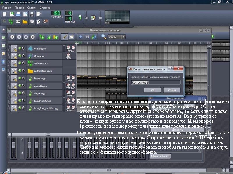Create a new project with the blank page icon
Image resolution: width=233 pixels, height=174 pixels.
click(4, 14)
